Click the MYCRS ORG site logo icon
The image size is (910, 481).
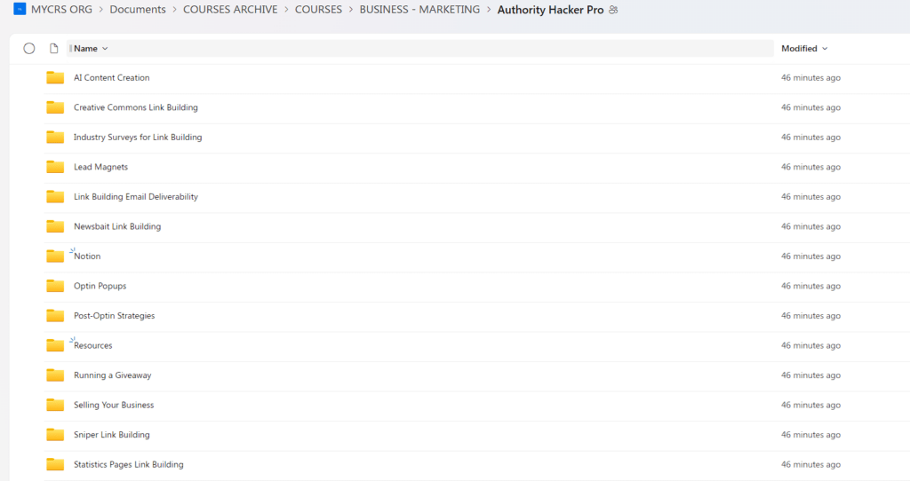20,9
